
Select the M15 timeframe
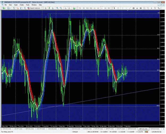pyautogui.click(x=87, y=8)
